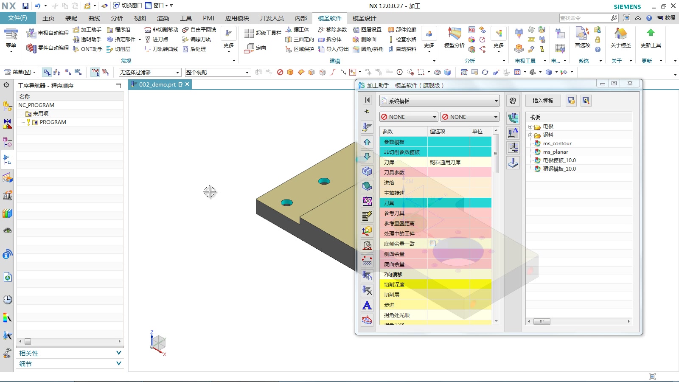
Task: Open the 透明助手 tool
Action: (x=87, y=39)
